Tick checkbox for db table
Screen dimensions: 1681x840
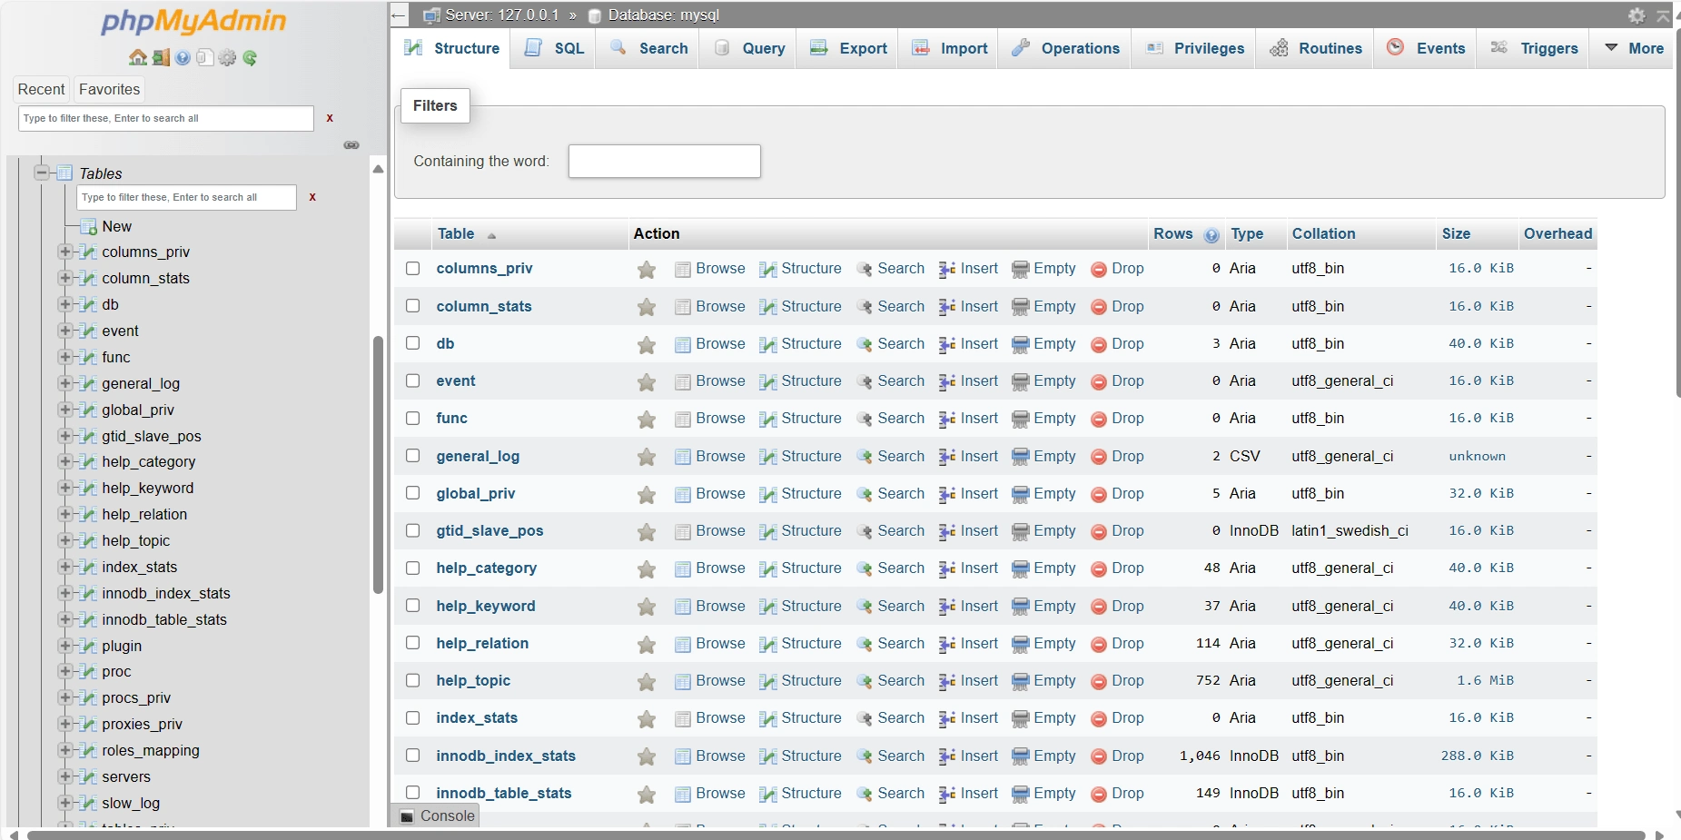pyautogui.click(x=413, y=343)
